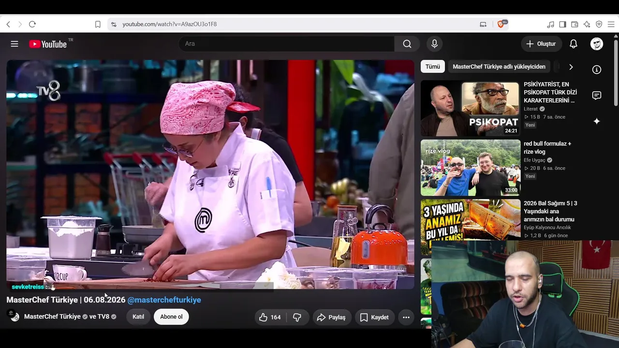Click the sparkle icon in the right side panel
This screenshot has width=619, height=348.
597,121
